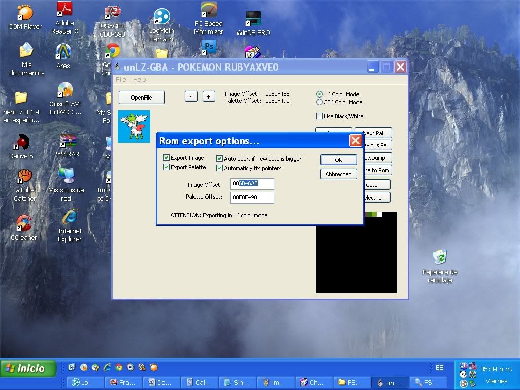This screenshot has height=390, width=520.
Task: Open Xilisoft AVI to DVD Converter icon
Action: [x=66, y=99]
